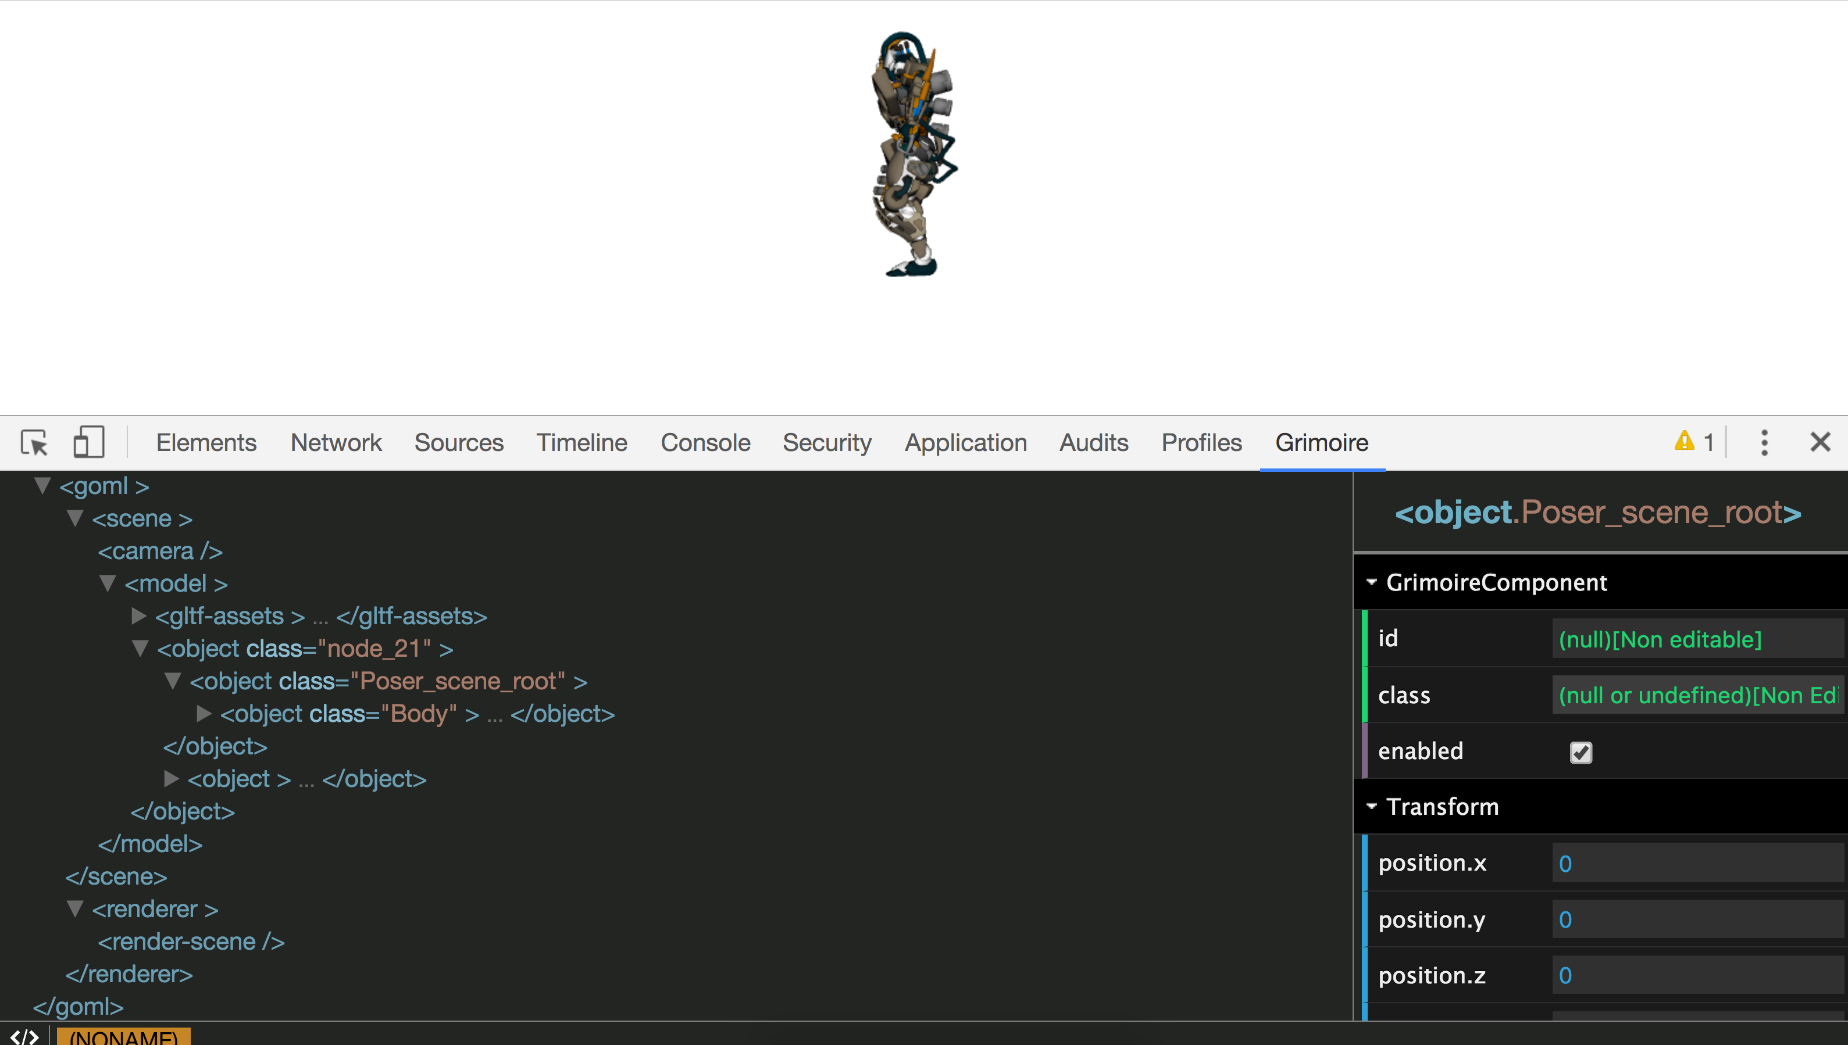The height and width of the screenshot is (1045, 1848).
Task: Open the DevTools three-dot customize menu
Action: (1764, 442)
